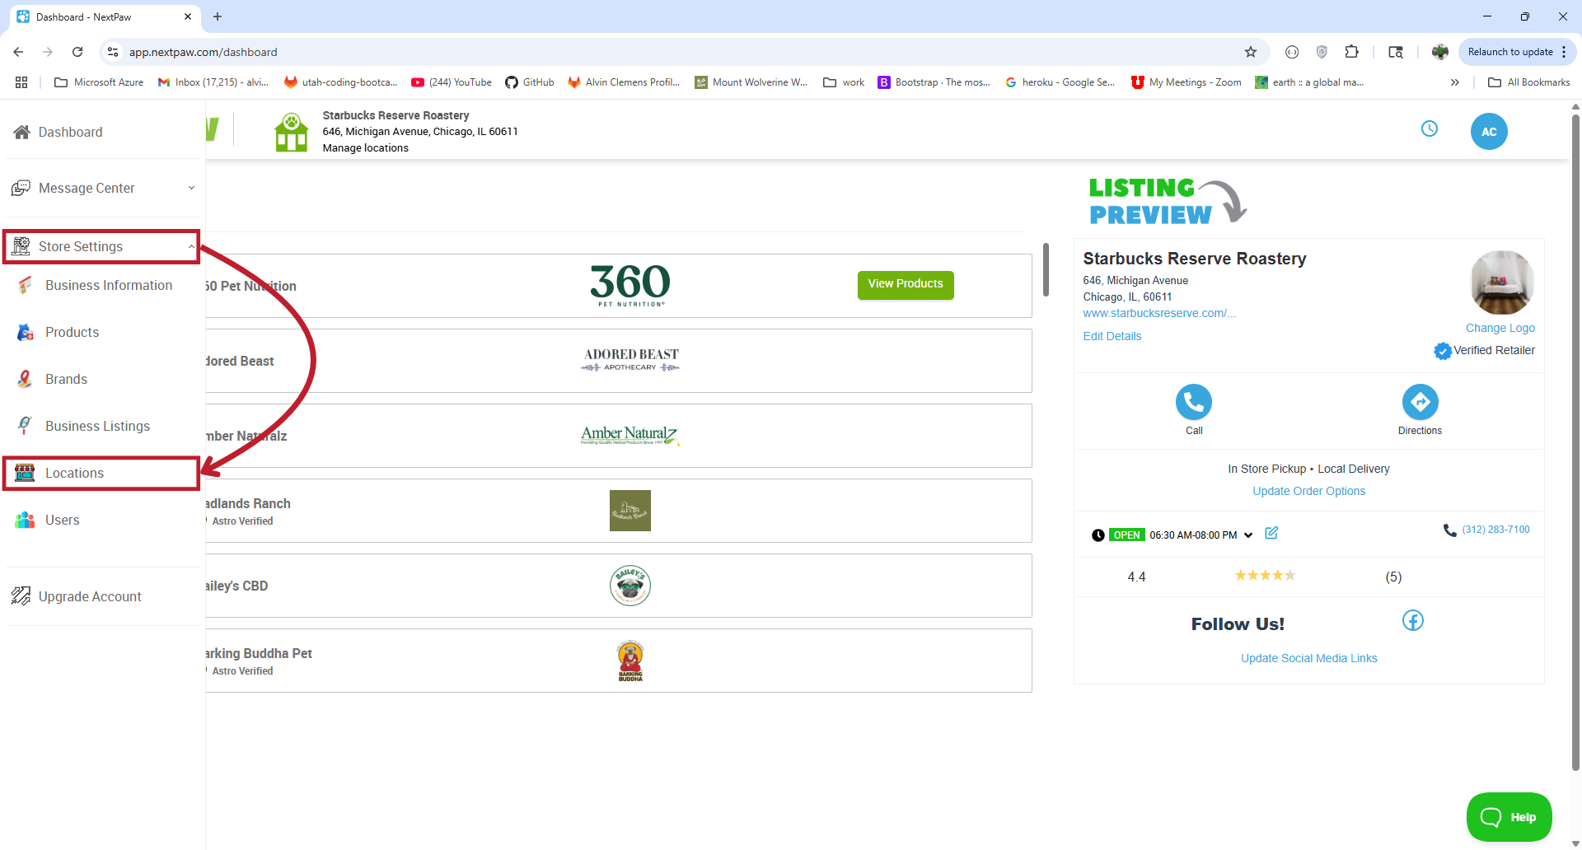Viewport: 1582px width, 850px height.
Task: Click the Message Center chat icon
Action: point(21,188)
